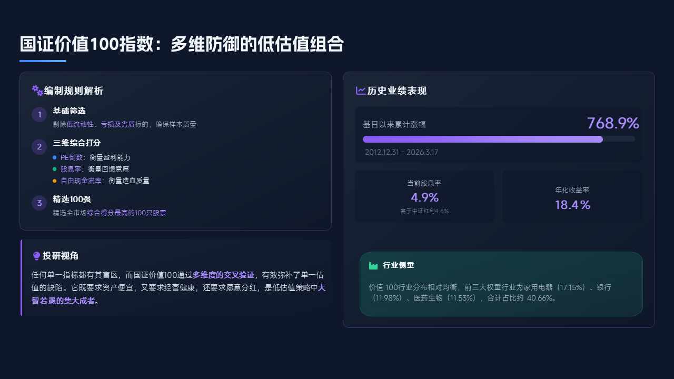Click the blue dot next to PE倒数
This screenshot has width=674, height=379.
55,157
